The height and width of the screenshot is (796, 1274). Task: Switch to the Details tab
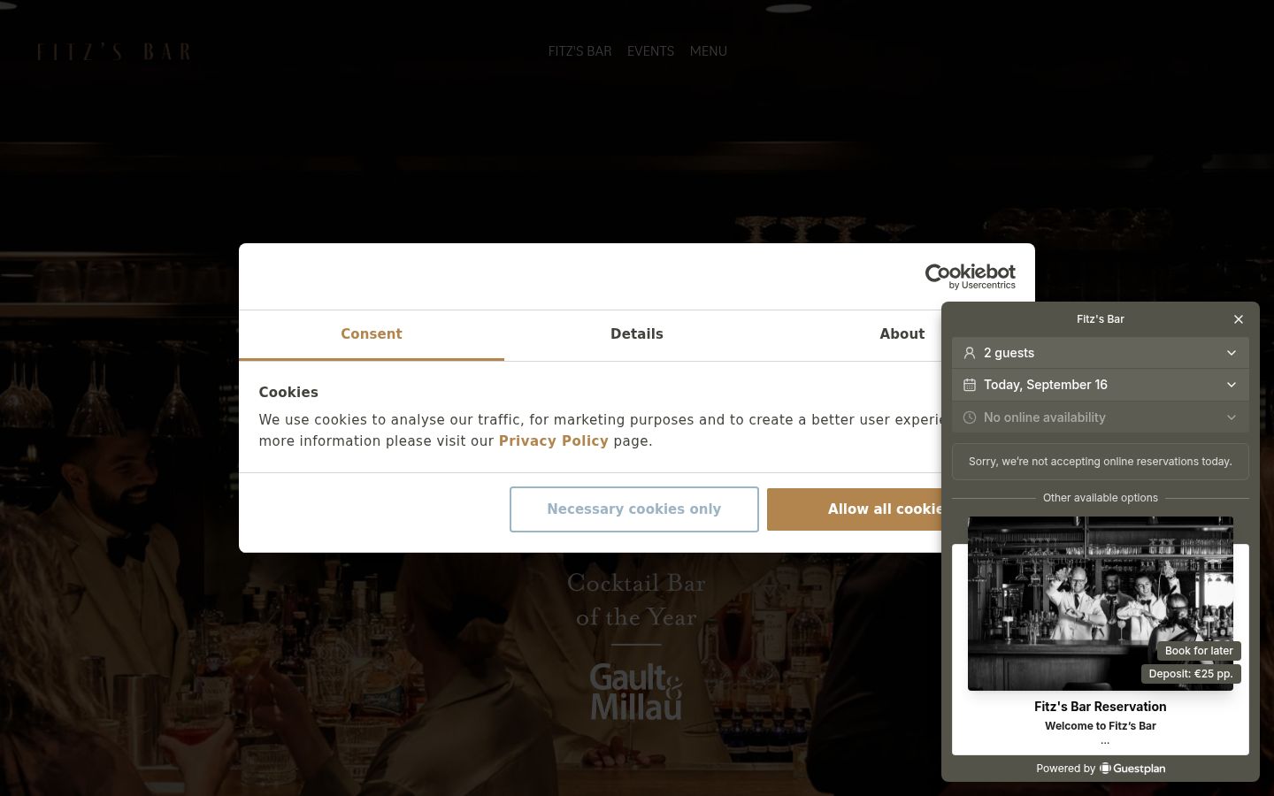637,334
